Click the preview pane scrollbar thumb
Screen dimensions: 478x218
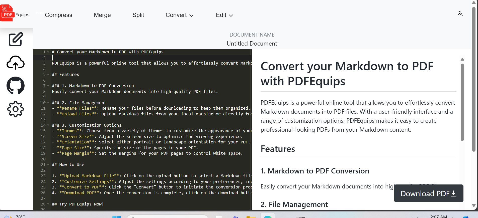[x=462, y=102]
